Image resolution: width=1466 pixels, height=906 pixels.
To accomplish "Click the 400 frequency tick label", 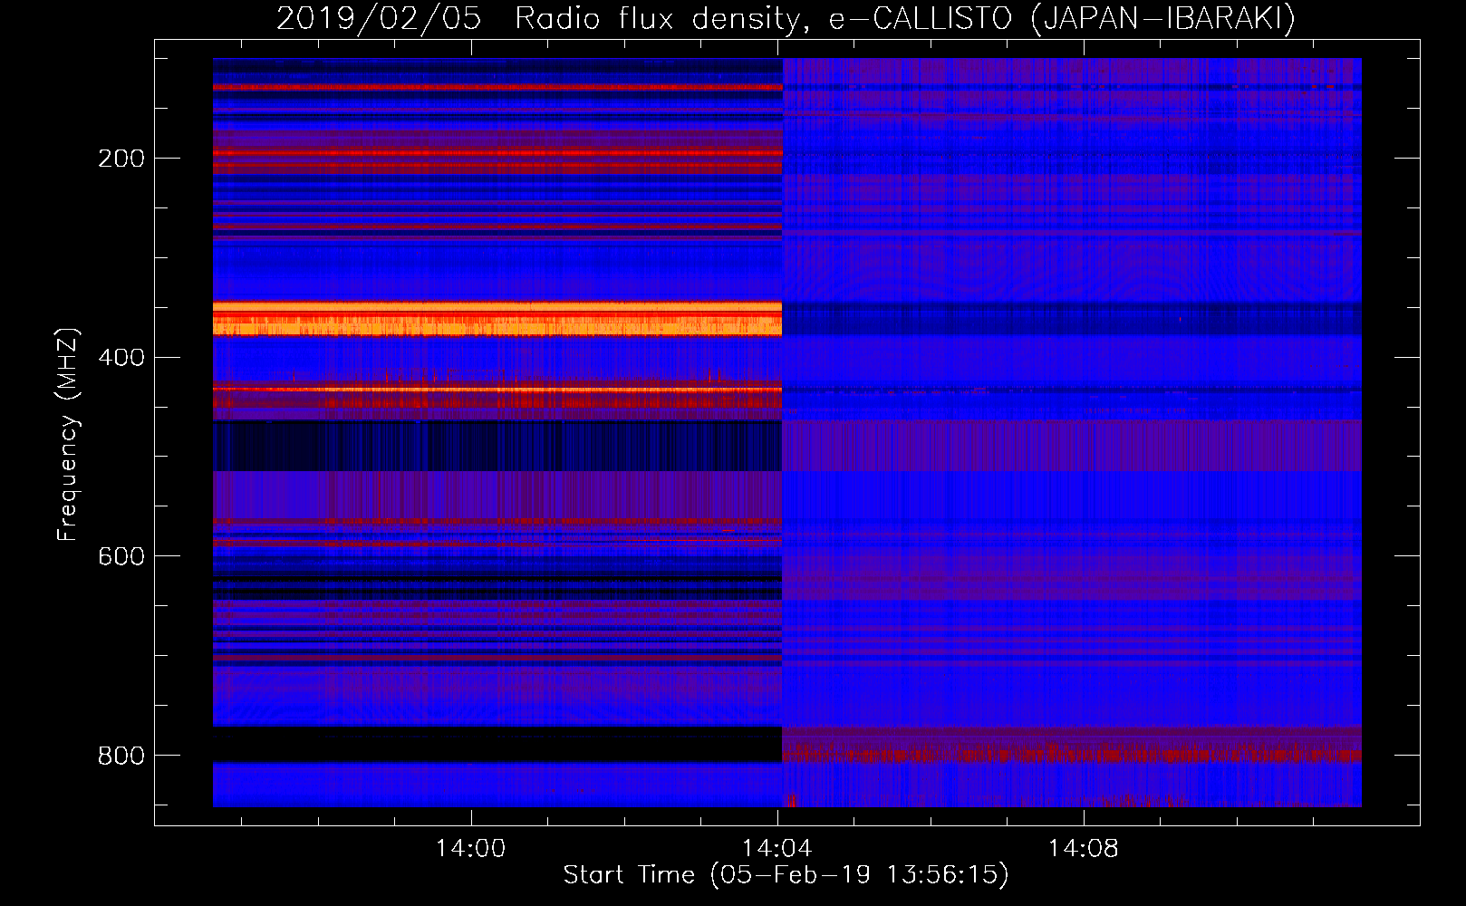I will coord(121,358).
